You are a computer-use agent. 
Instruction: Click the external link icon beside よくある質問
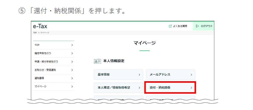[170, 26]
